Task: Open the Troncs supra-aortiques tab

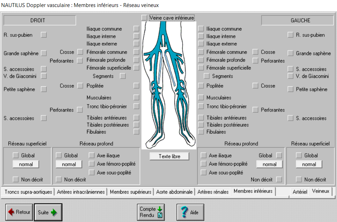Action: point(28,192)
